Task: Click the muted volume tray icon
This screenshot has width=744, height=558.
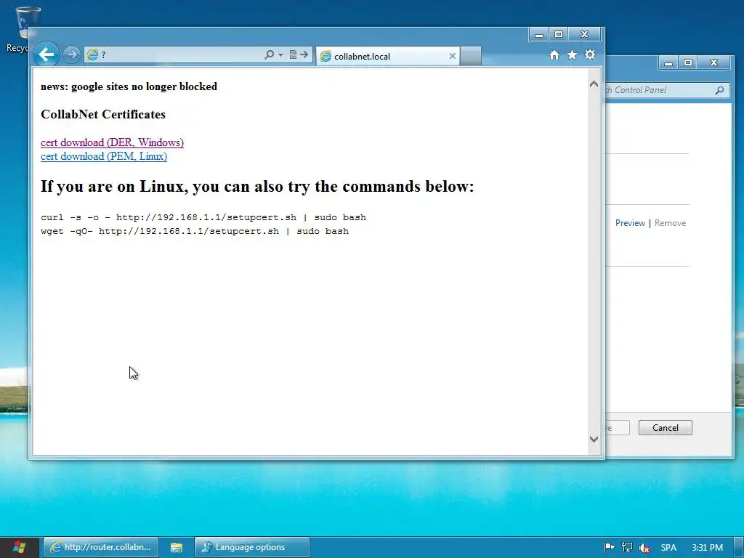Action: (644, 548)
